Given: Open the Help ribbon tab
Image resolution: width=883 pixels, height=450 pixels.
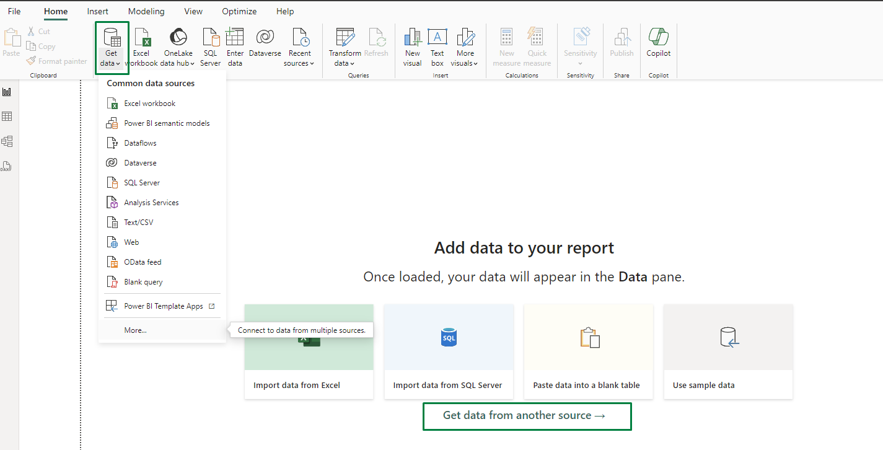Looking at the screenshot, I should pos(285,12).
